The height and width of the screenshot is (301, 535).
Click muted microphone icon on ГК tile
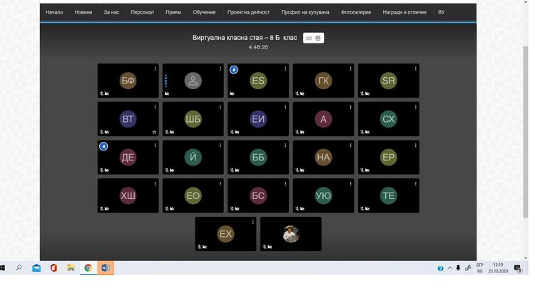pyautogui.click(x=297, y=93)
